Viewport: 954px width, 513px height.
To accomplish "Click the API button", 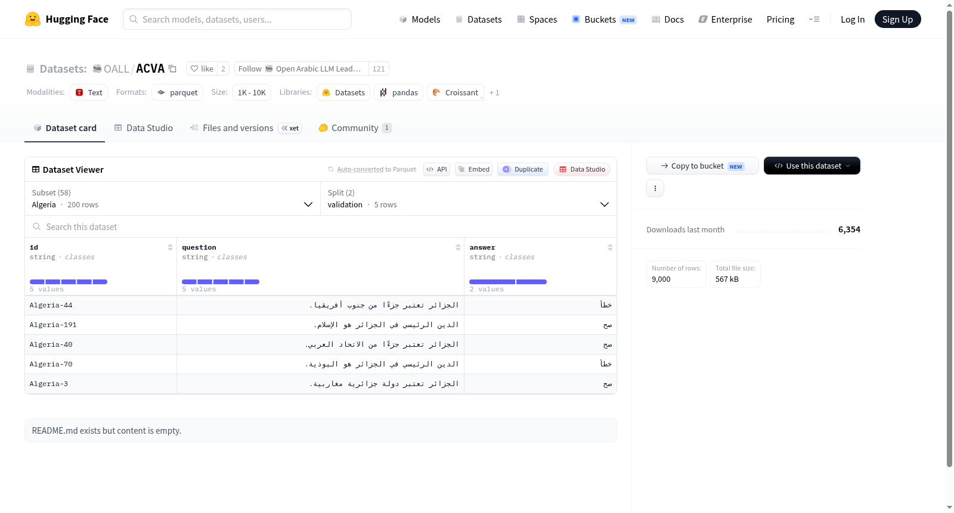I will click(436, 169).
